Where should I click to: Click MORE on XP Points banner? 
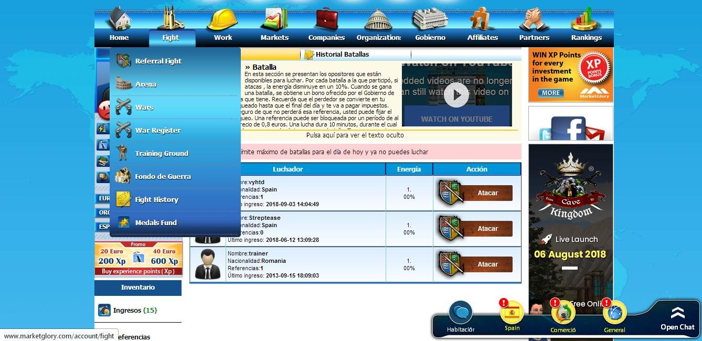550,93
